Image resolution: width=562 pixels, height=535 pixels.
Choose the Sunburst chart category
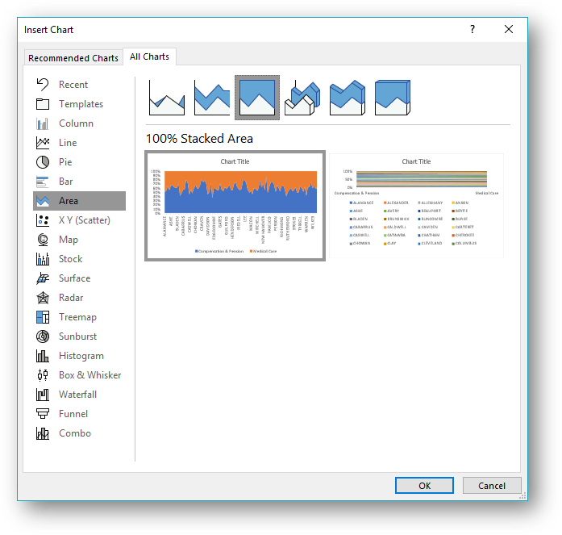tap(77, 336)
